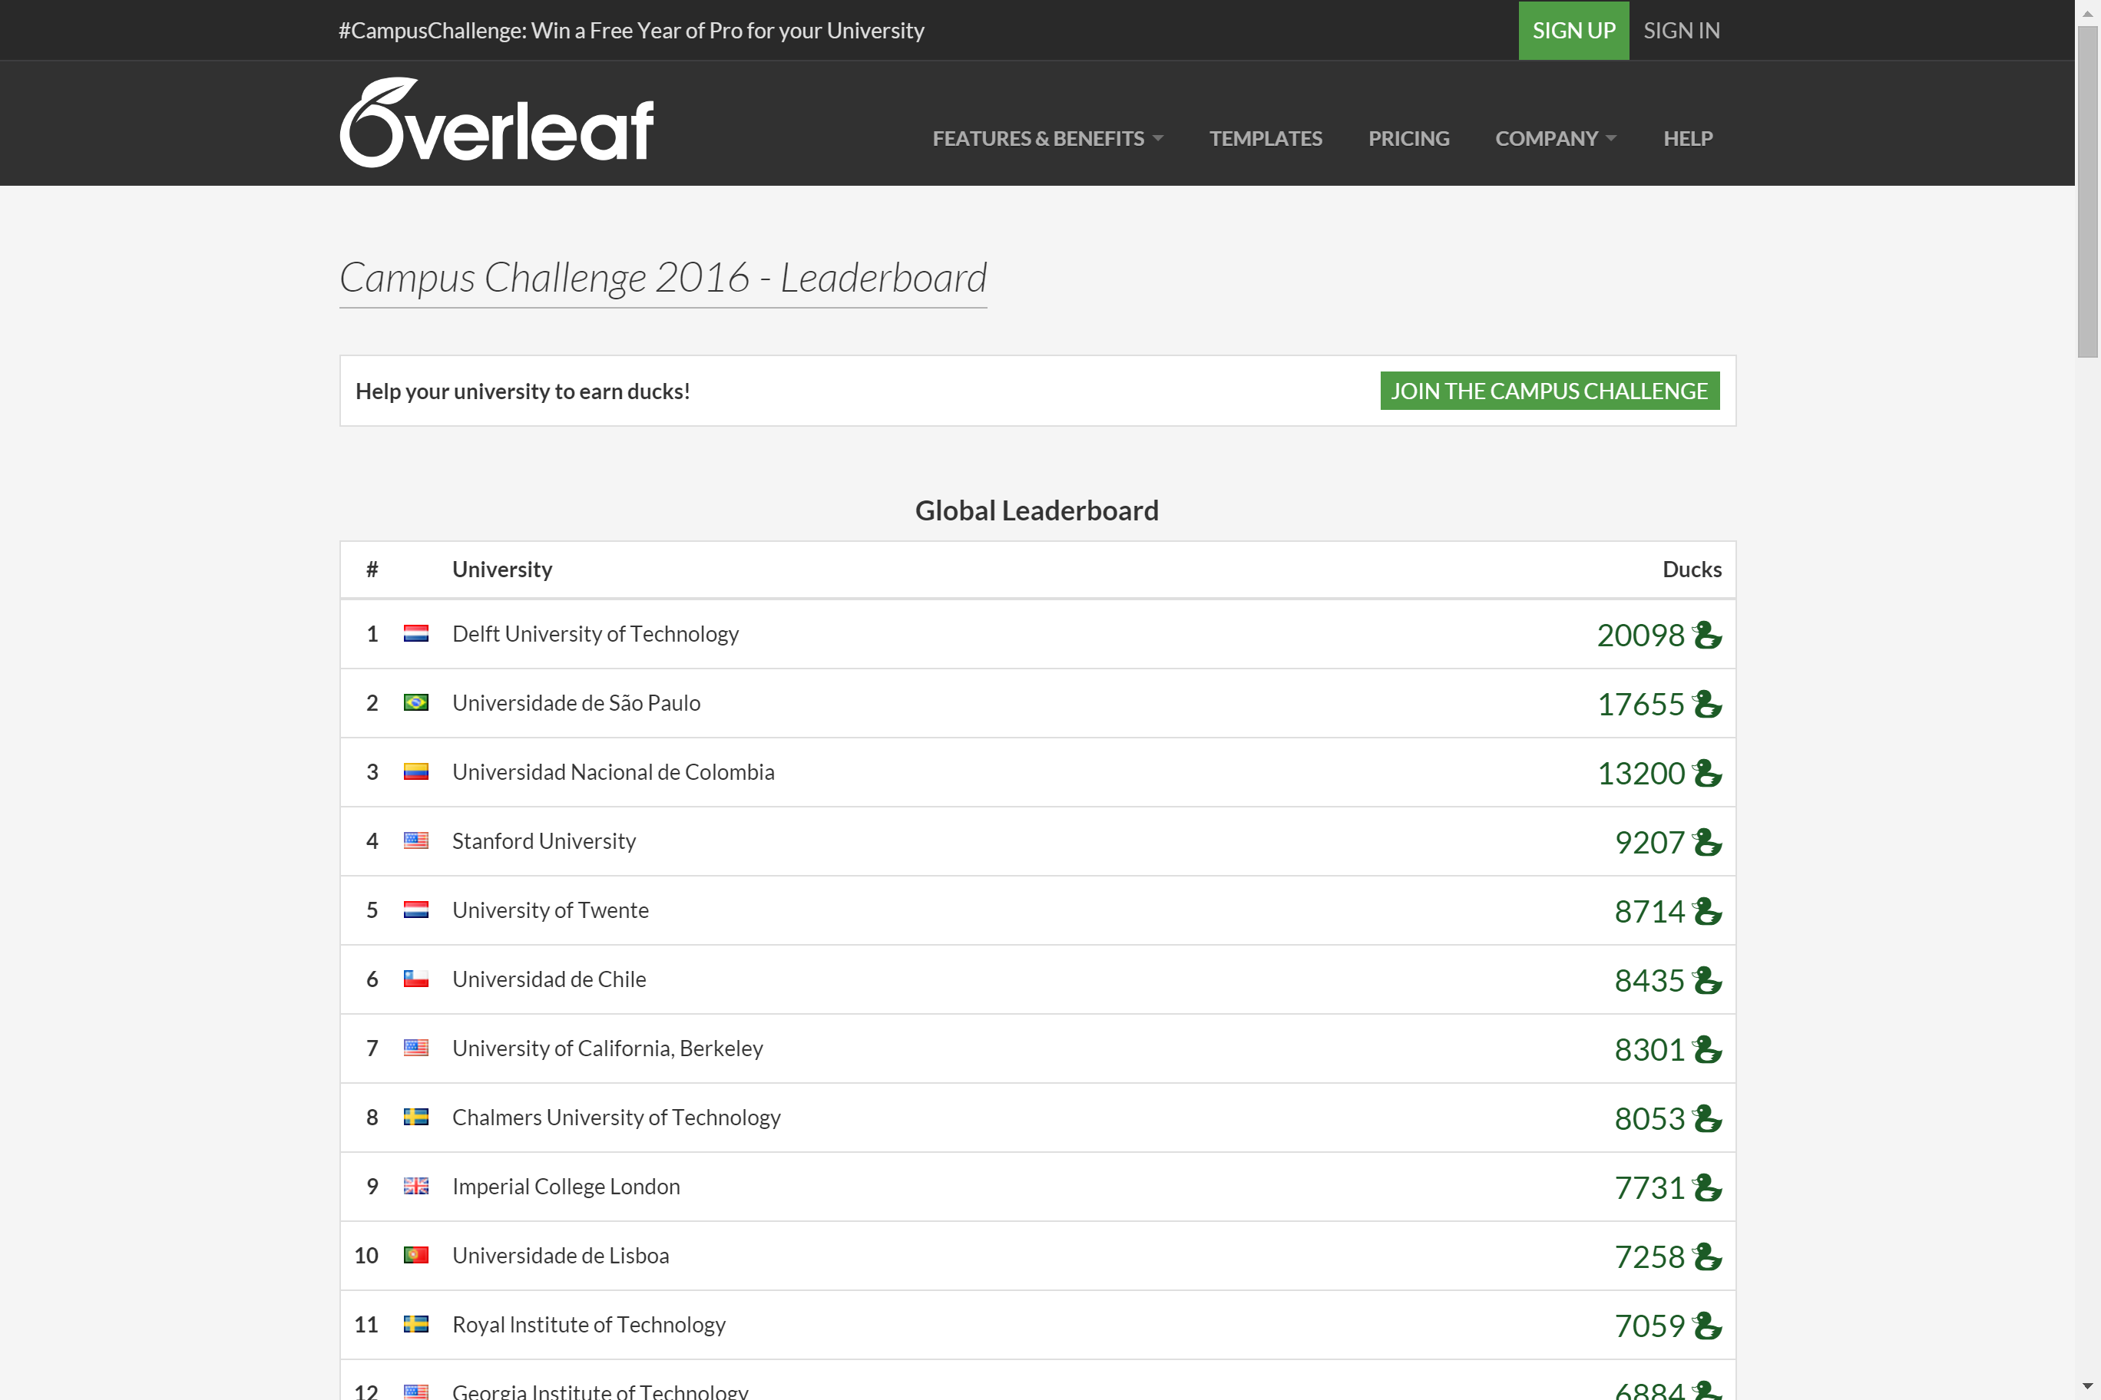This screenshot has width=2101, height=1400.
Task: Click the US flag beside Stanford University
Action: point(415,841)
